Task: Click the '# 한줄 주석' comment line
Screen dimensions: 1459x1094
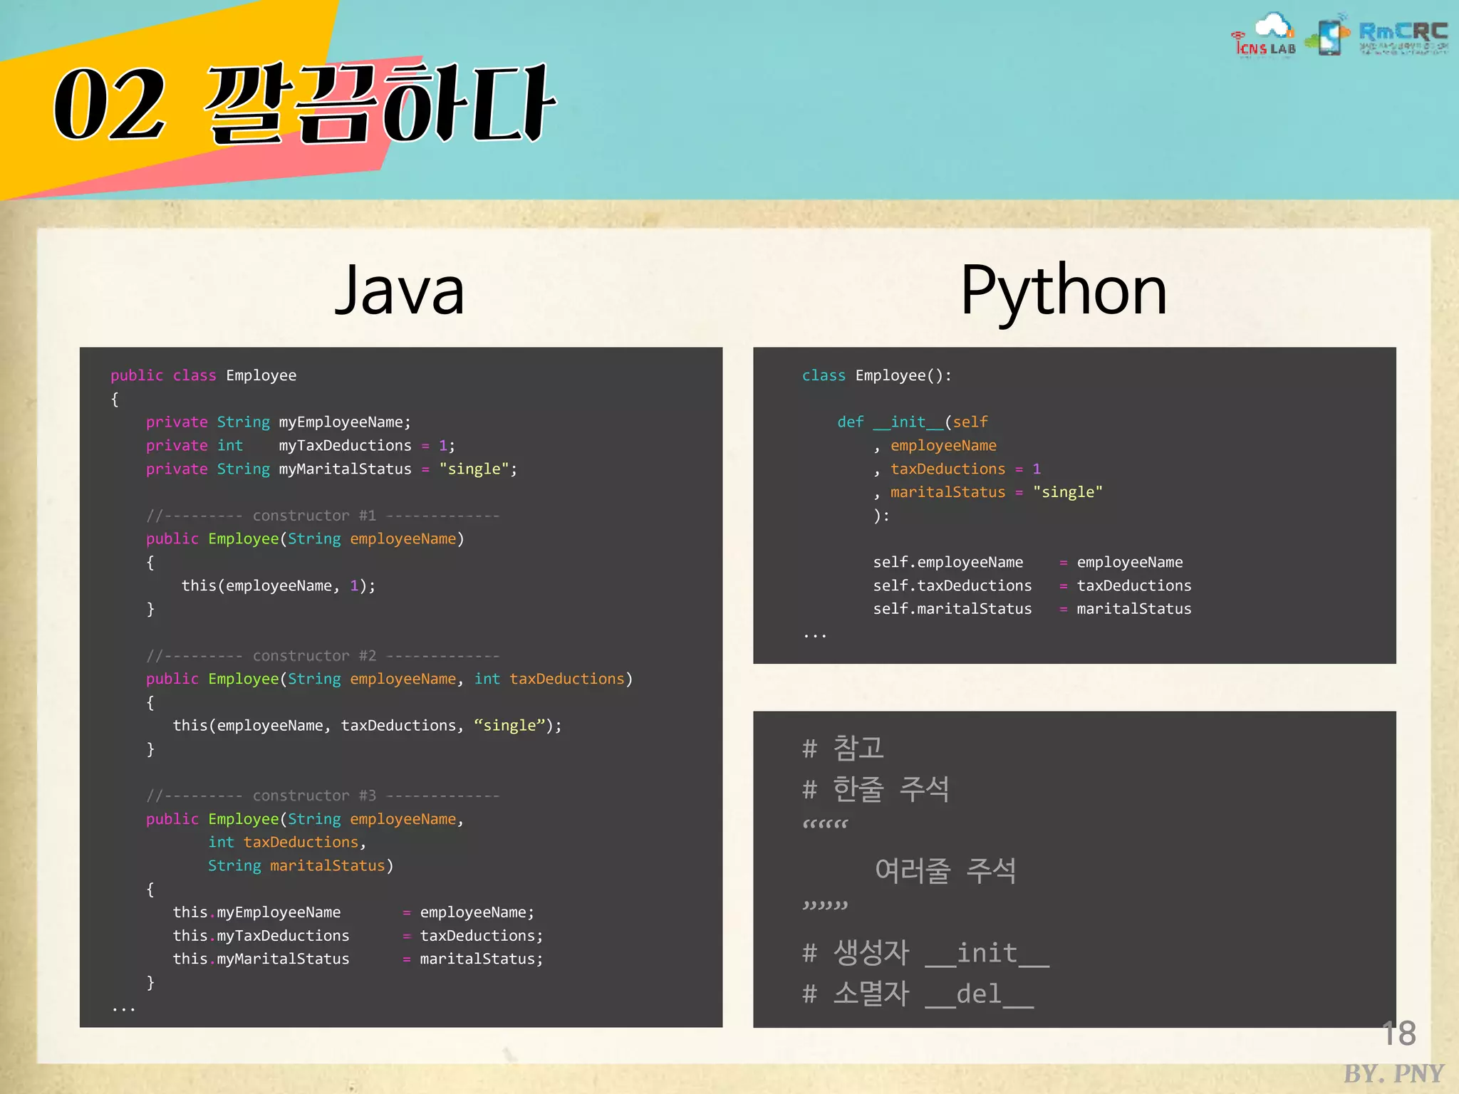Action: pos(876,789)
